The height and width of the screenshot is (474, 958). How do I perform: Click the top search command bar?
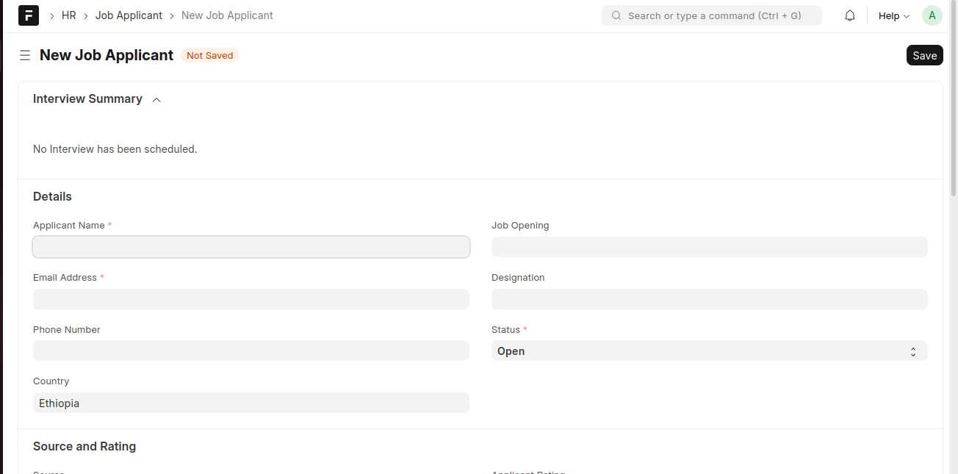(713, 15)
